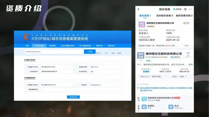This screenshot has width=209, height=117.
Task: Open the nav item right of ICP备案查询
Action: [52, 46]
